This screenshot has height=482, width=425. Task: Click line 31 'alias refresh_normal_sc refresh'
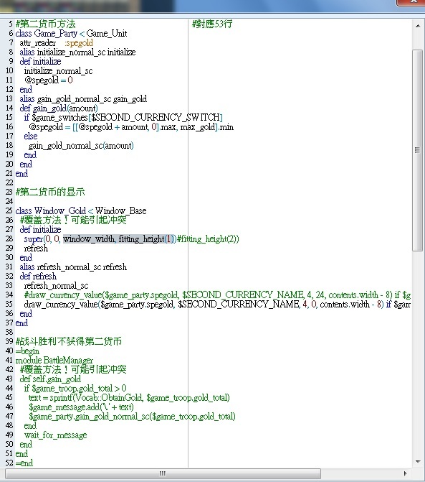(73, 267)
